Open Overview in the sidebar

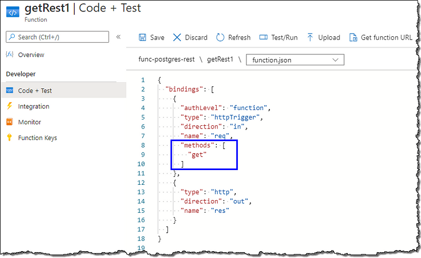click(31, 55)
